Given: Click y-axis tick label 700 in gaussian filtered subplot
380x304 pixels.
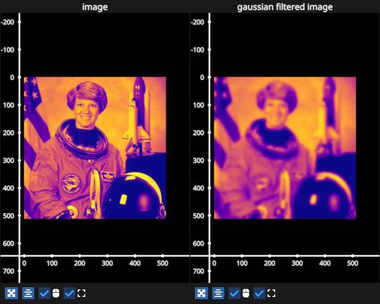Looking at the screenshot, I should click(199, 271).
